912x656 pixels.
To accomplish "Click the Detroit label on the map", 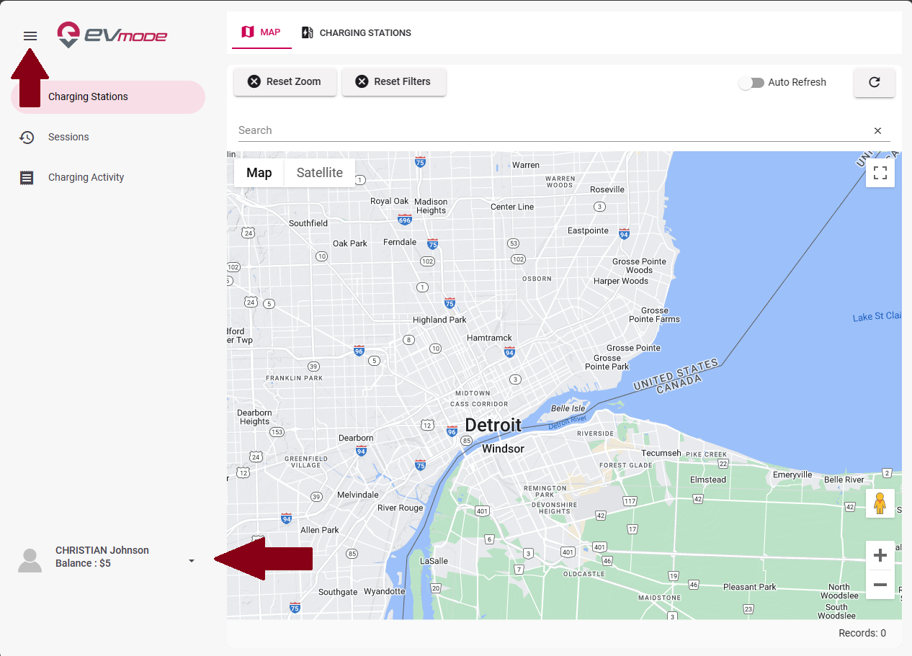I will point(493,425).
